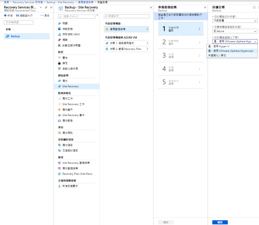
Task: Click Backup - Site Recovery breadcrumb
Action: (x=60, y=2)
